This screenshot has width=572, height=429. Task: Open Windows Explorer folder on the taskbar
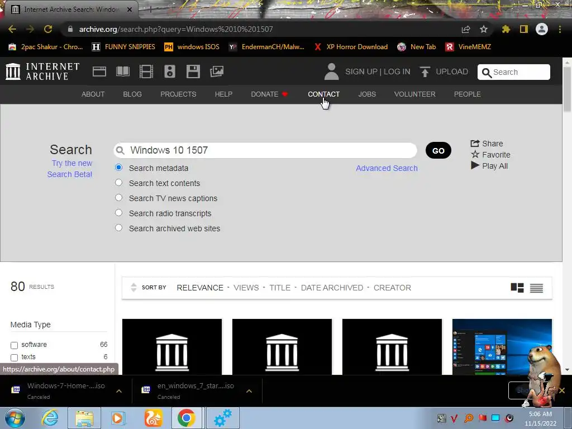click(x=85, y=418)
